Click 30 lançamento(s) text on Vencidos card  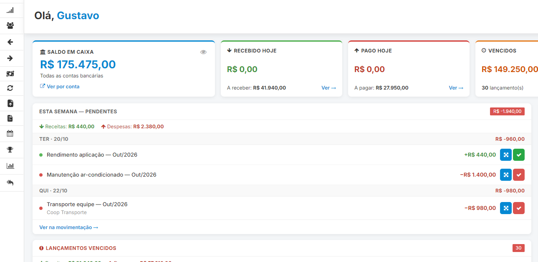click(x=503, y=88)
